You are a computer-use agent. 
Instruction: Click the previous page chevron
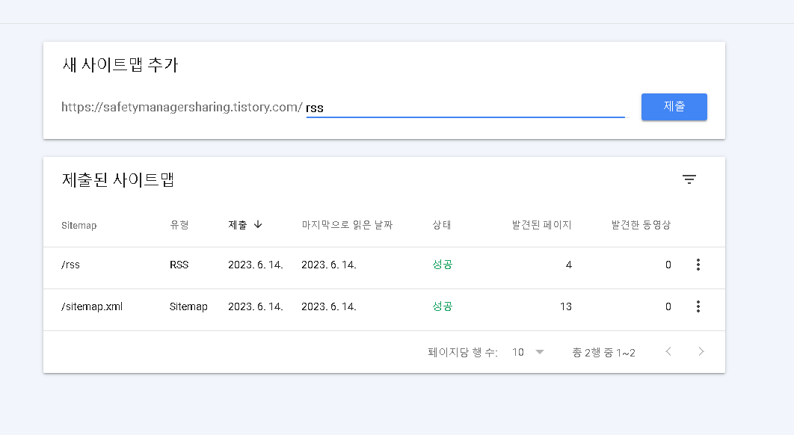[x=668, y=351]
